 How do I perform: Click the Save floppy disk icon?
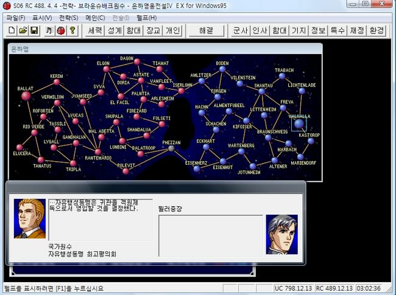(x=34, y=31)
